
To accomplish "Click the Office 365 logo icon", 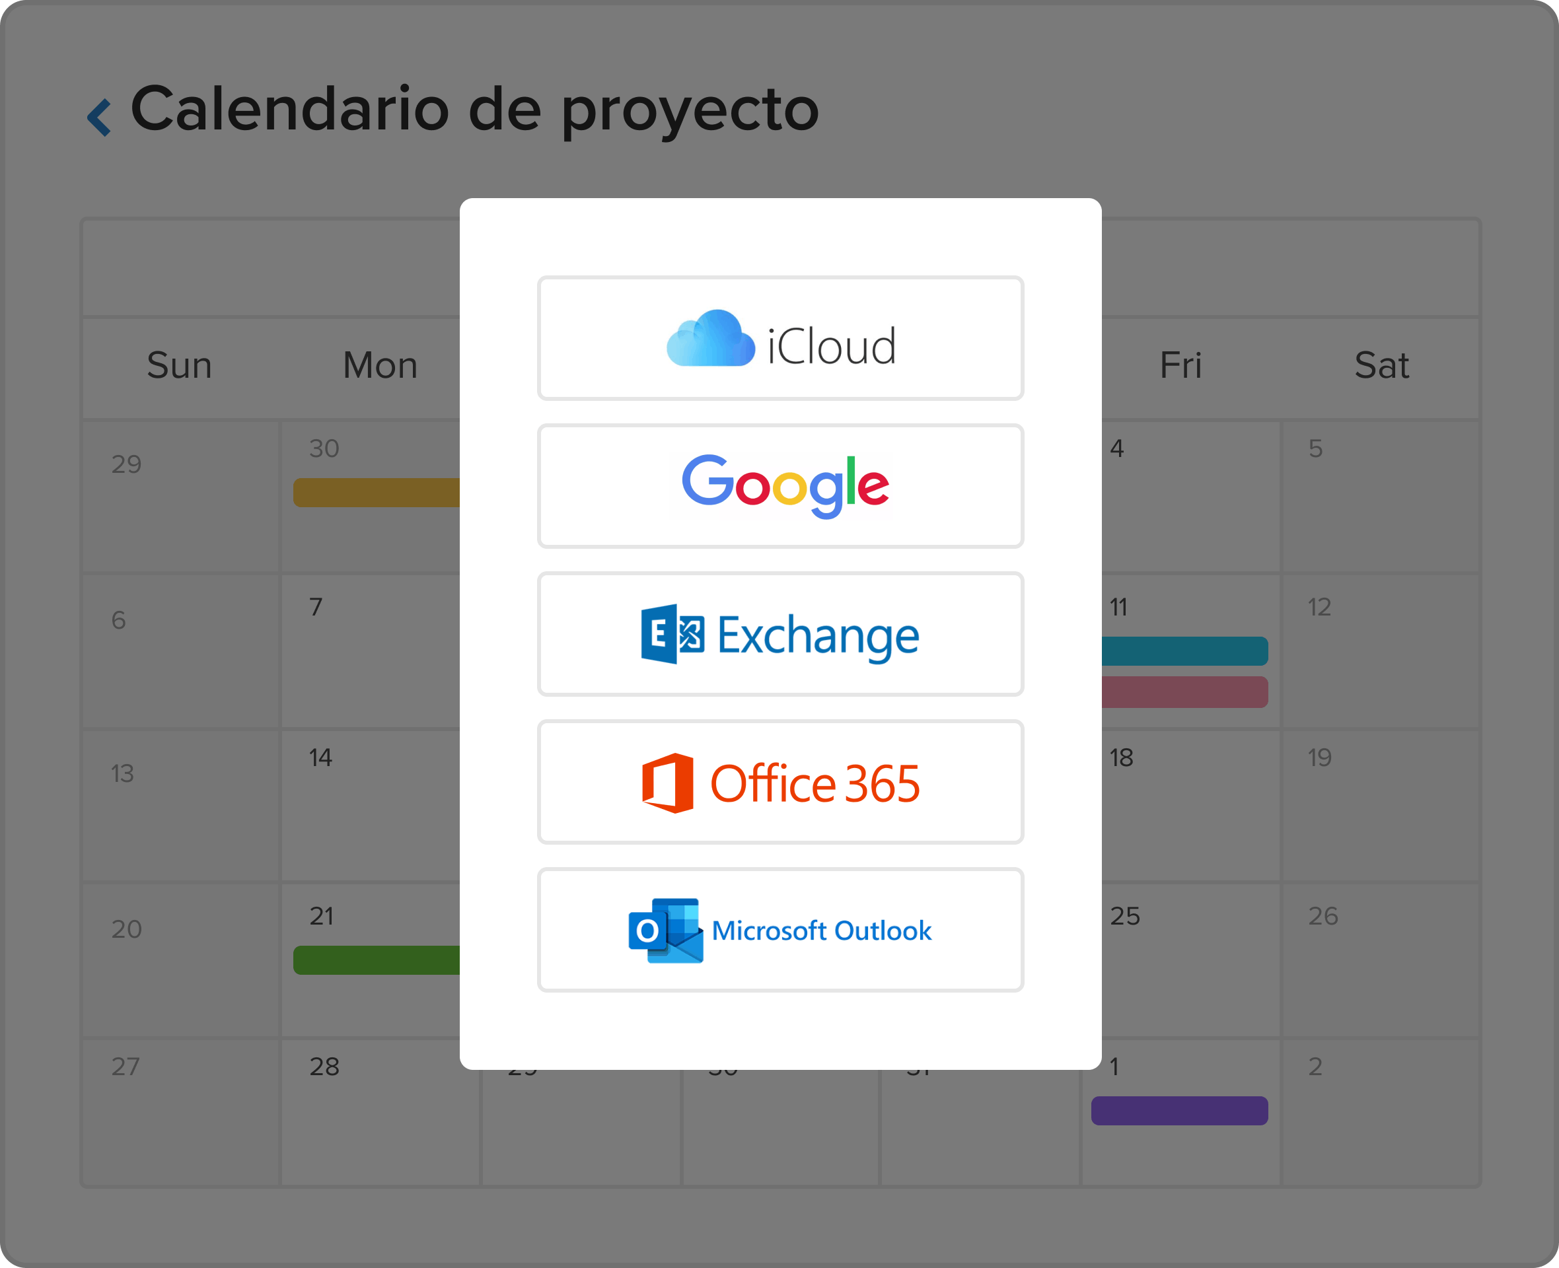I will click(668, 783).
